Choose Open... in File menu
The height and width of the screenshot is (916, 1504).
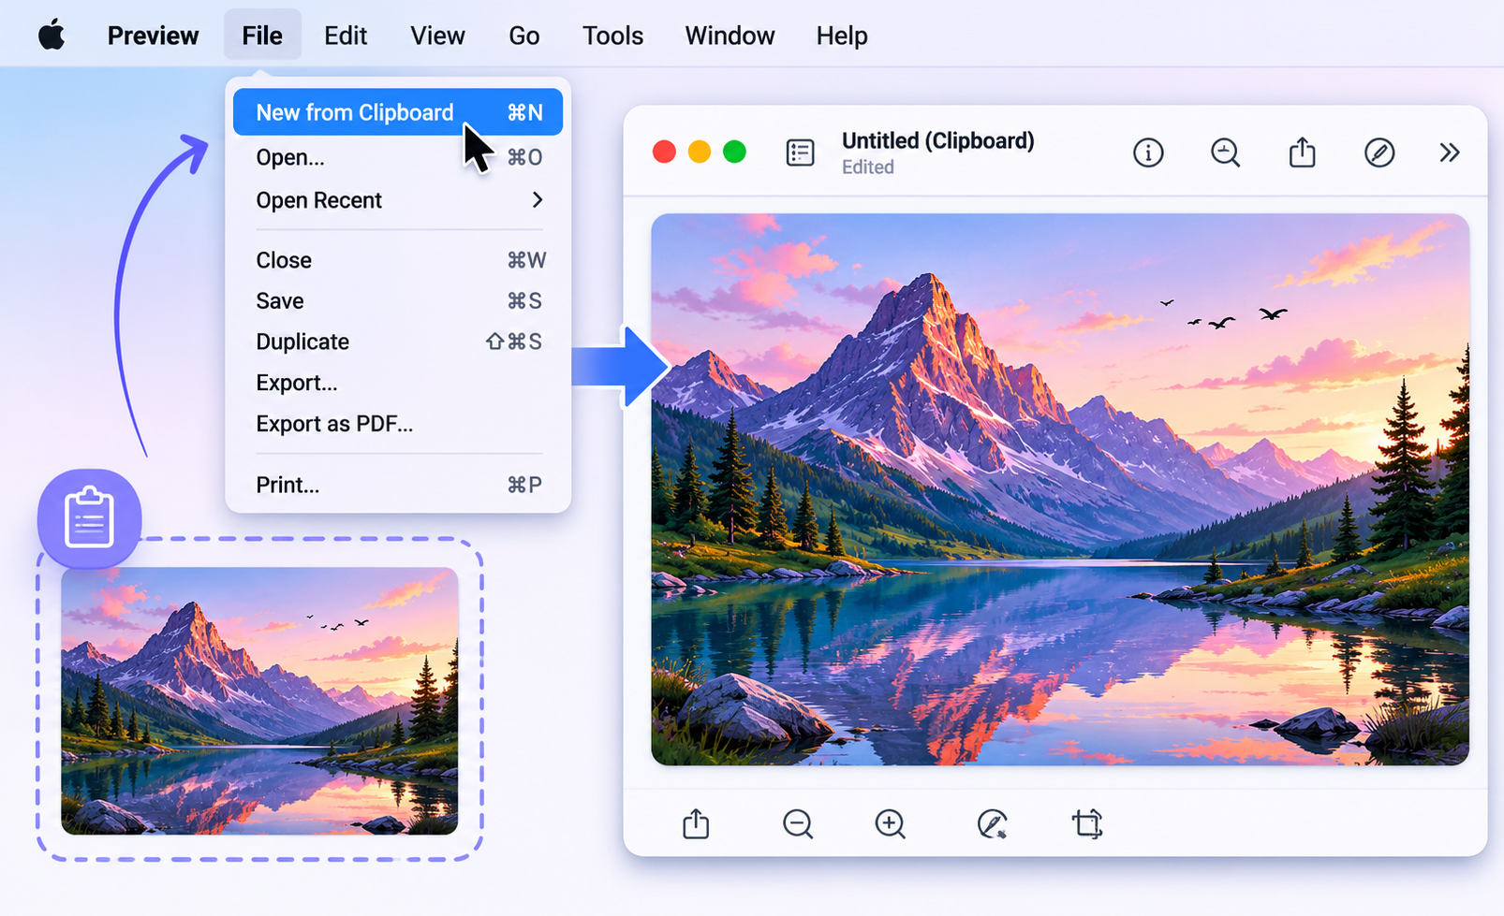click(x=398, y=157)
